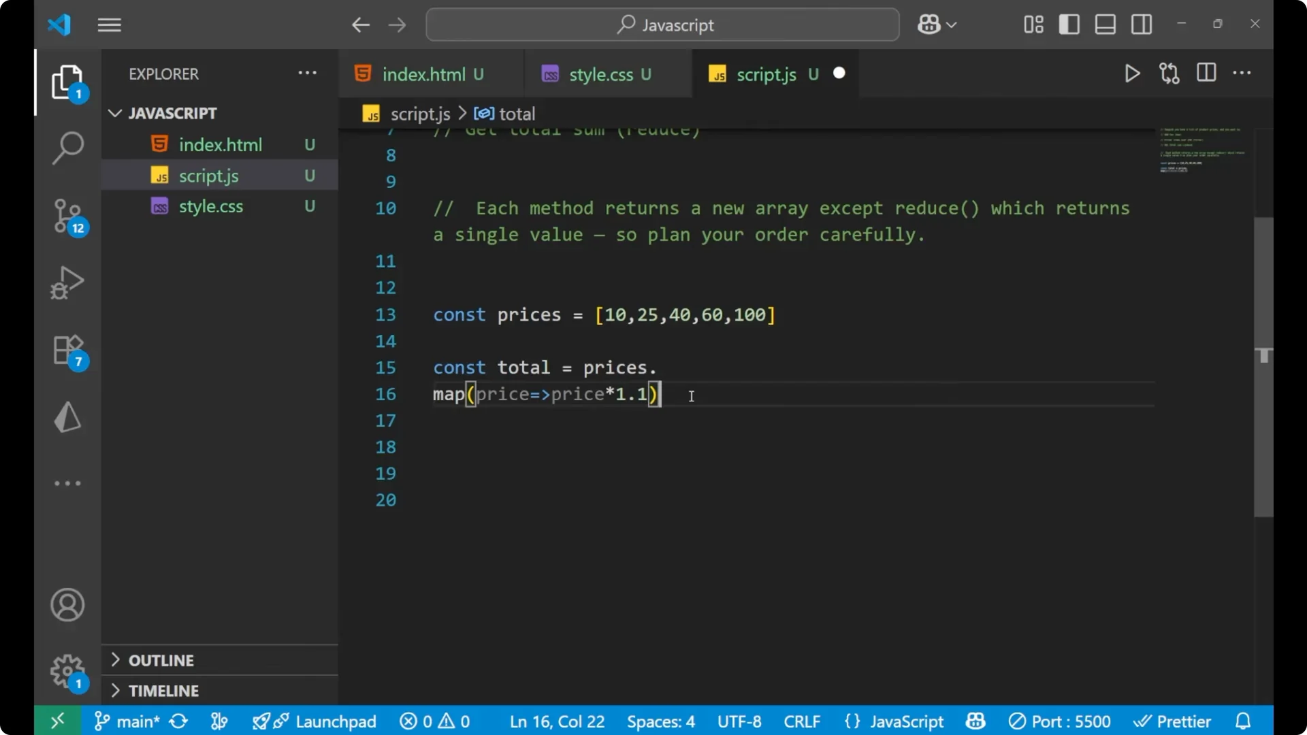Open the Accounts icon in the Activity Bar
Image resolution: width=1307 pixels, height=735 pixels.
(67, 605)
